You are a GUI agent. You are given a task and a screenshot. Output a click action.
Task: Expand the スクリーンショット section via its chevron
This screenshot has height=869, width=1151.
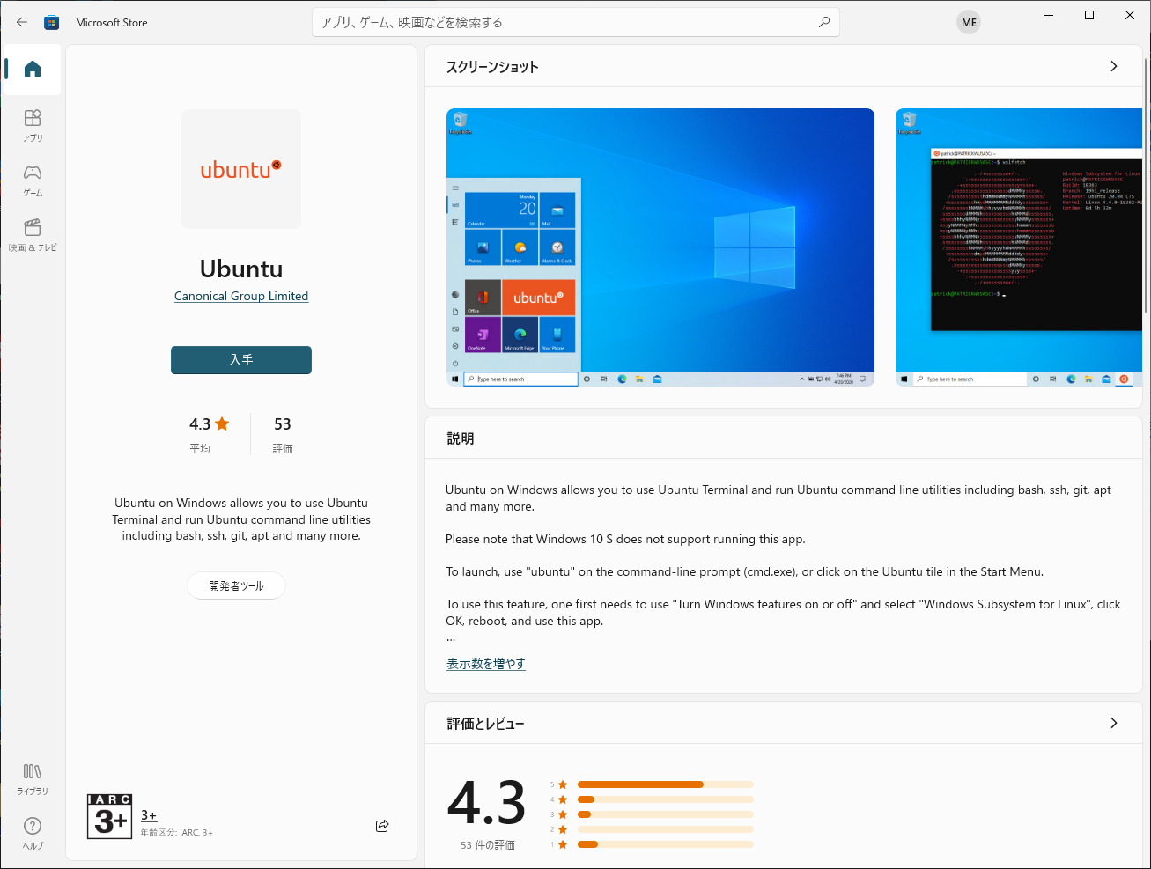pos(1113,66)
